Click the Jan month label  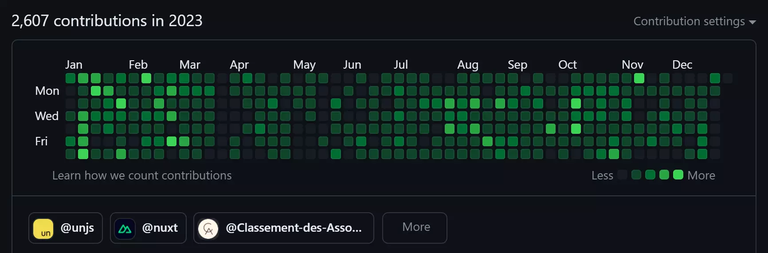[74, 65]
